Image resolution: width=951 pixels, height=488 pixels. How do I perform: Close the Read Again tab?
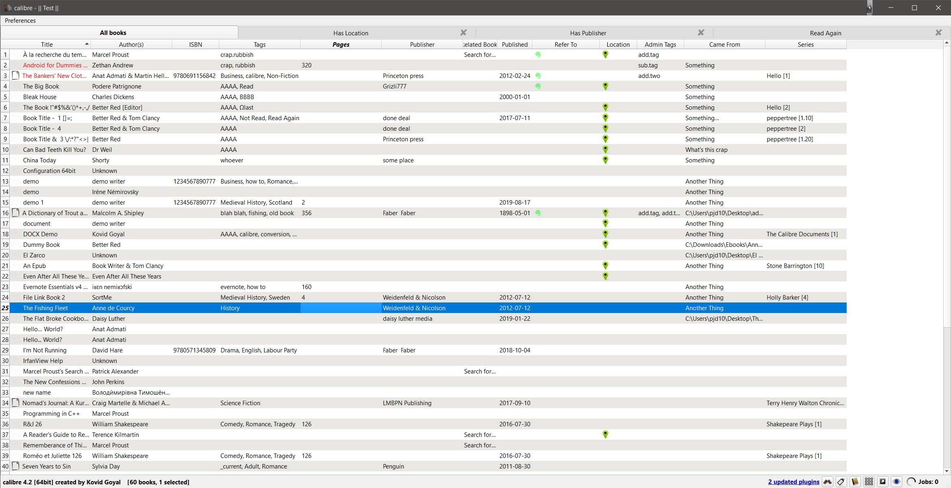pos(938,32)
